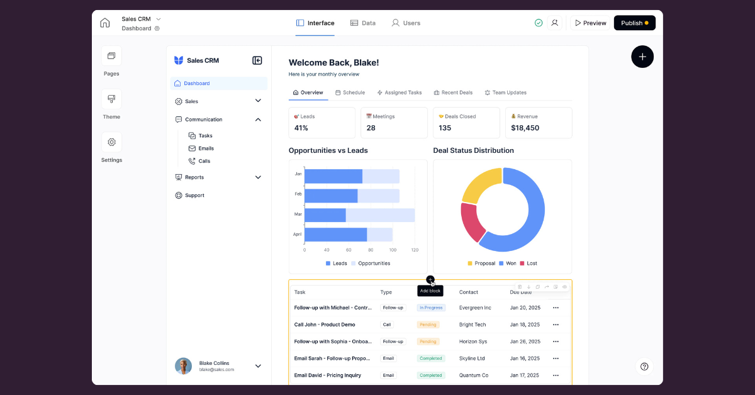Expand the Blake Collins account dropdown

(258, 366)
